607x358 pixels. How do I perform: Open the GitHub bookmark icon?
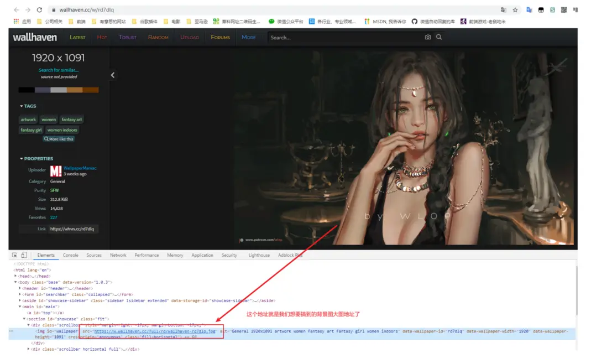pyautogui.click(x=414, y=22)
